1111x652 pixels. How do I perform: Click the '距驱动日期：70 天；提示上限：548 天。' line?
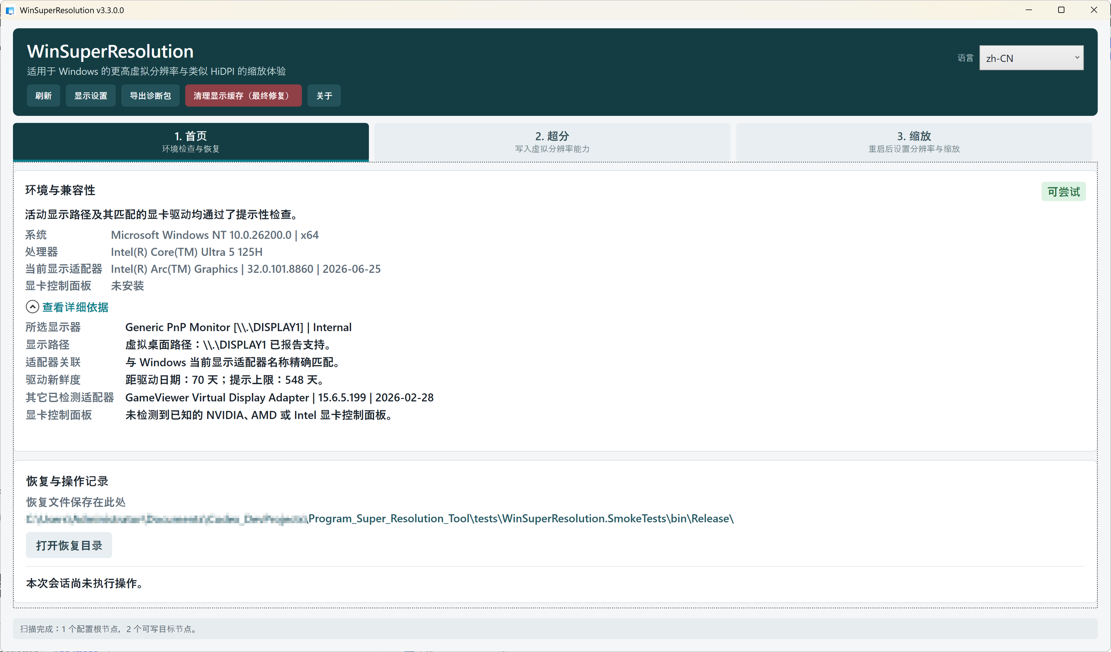point(226,380)
